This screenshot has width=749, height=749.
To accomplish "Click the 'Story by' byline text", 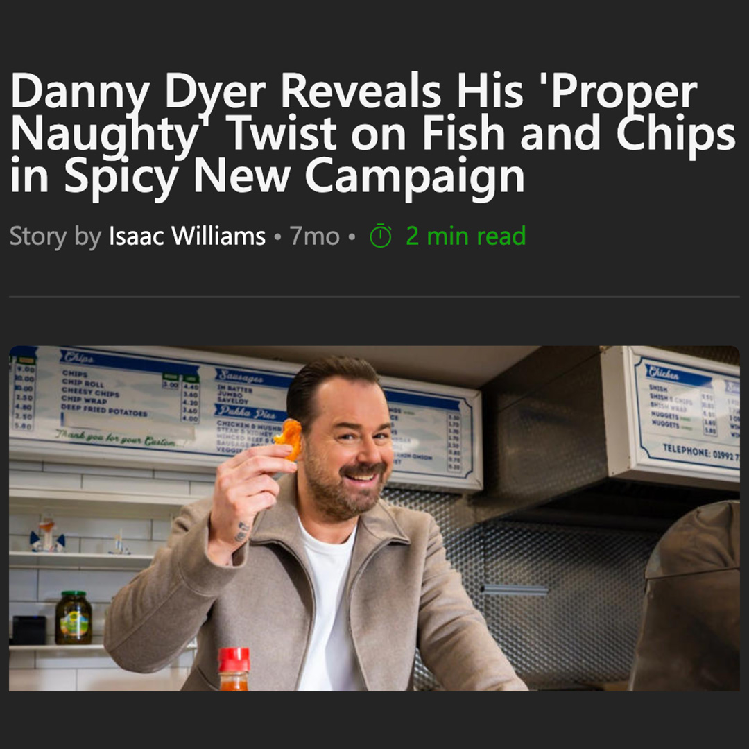I will [55, 236].
